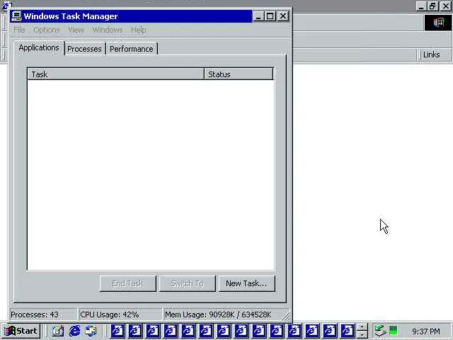Launch Internet Explorer from quick launch
Viewport: 453px width, 340px height.
point(74,331)
